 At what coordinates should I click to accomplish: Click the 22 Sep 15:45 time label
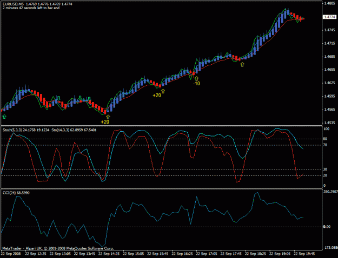pyautogui.click(x=158, y=254)
